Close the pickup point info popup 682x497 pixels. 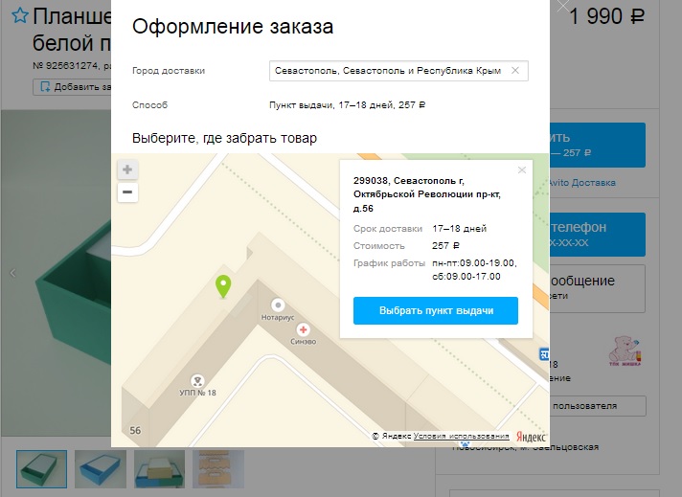(522, 170)
